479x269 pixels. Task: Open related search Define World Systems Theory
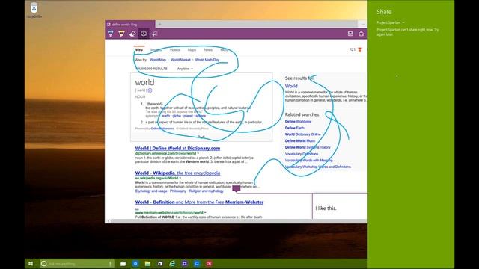[x=308, y=147]
